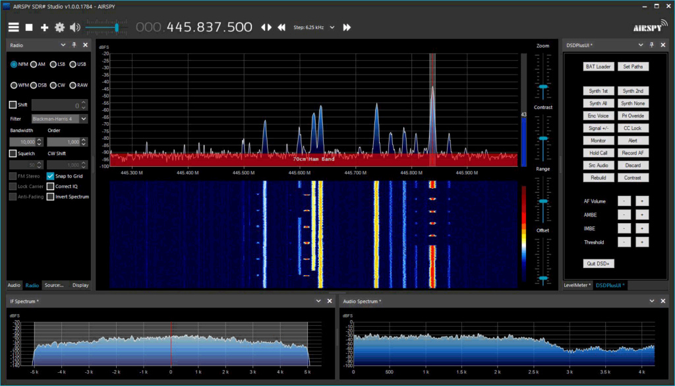
Task: Click the Enc Voice button
Action: point(598,116)
